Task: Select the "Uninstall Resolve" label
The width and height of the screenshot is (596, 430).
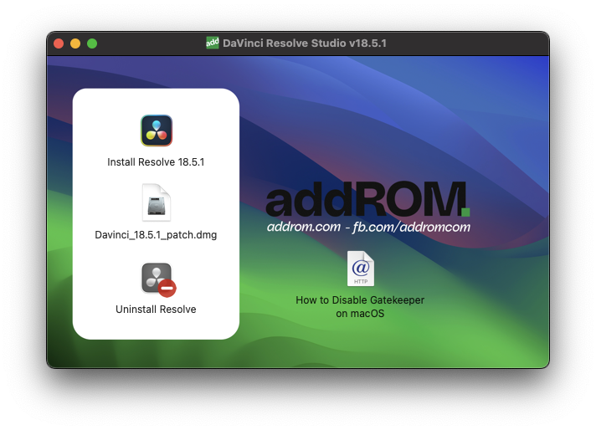Action: (x=156, y=310)
